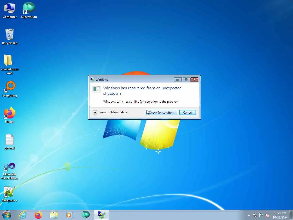Show hidden system tray icons
The width and height of the screenshot is (293, 220).
pyautogui.click(x=249, y=215)
